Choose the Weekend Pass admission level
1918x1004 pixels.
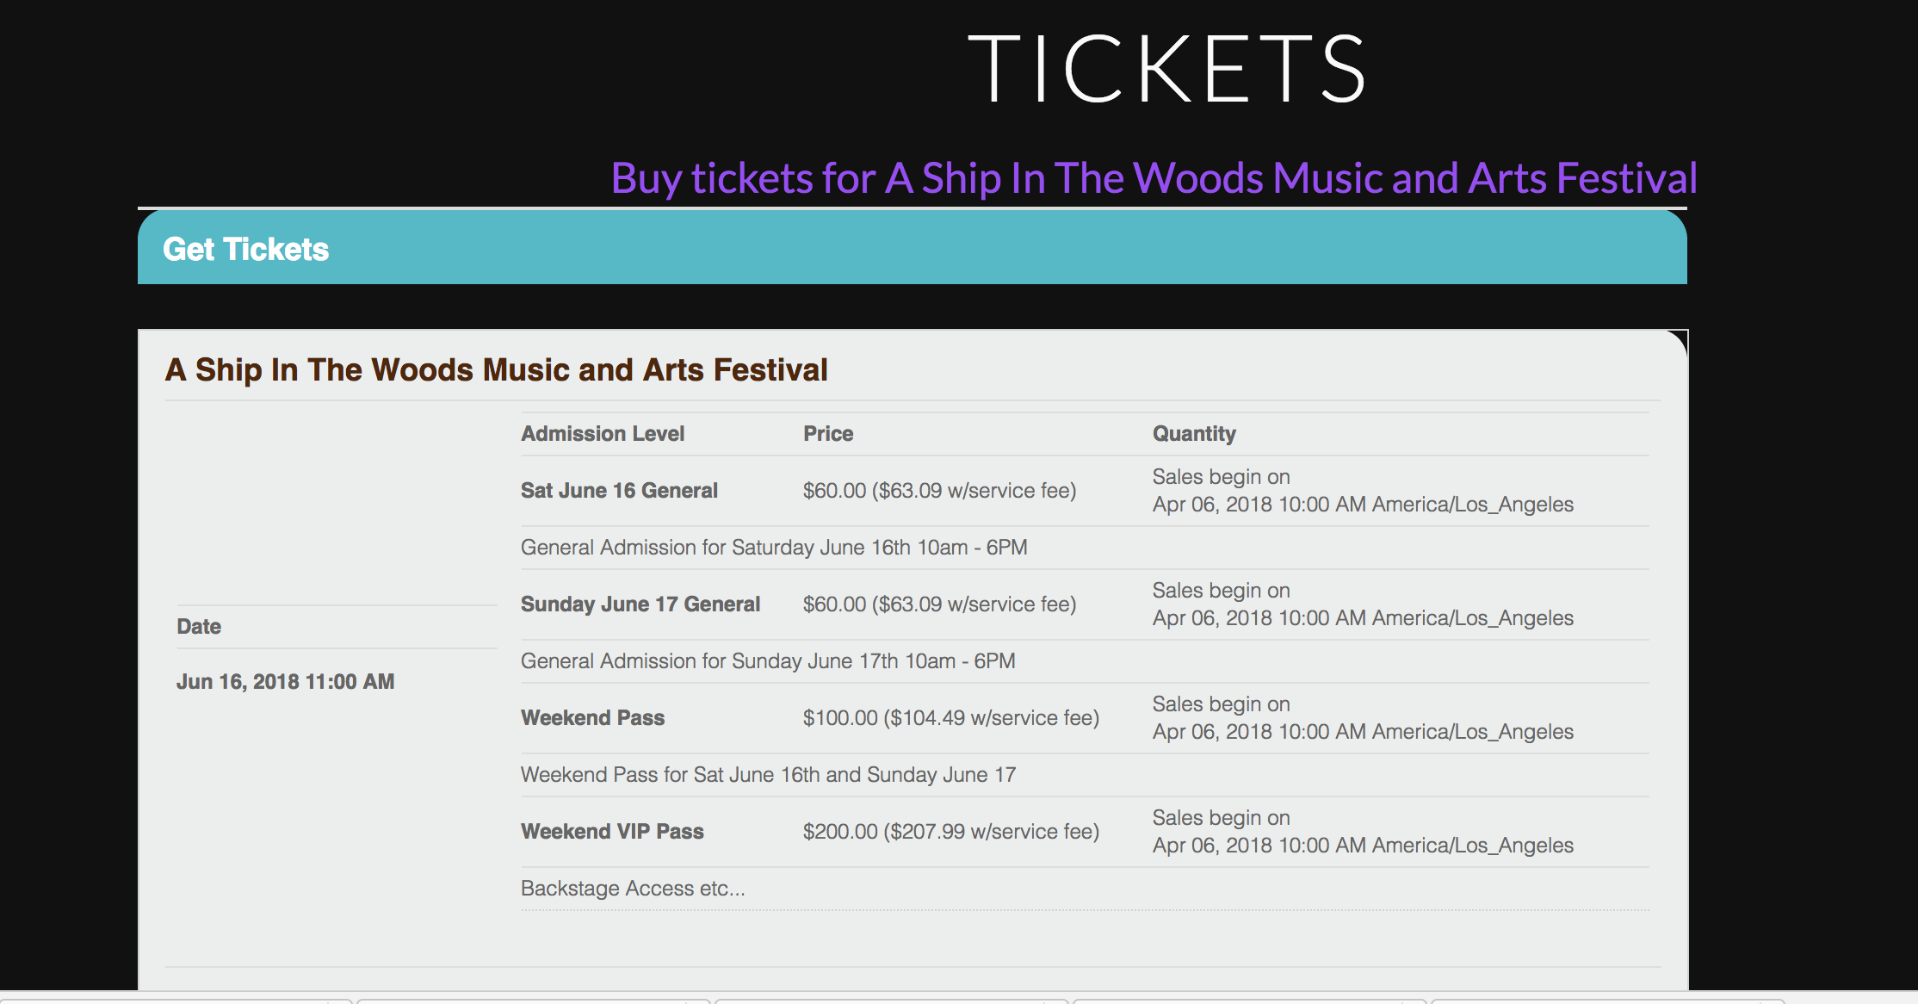tap(592, 718)
